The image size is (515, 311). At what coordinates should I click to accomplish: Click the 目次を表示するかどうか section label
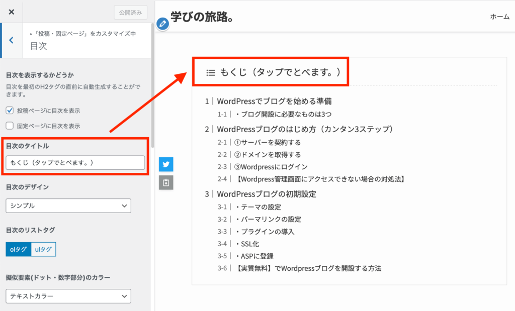point(40,75)
